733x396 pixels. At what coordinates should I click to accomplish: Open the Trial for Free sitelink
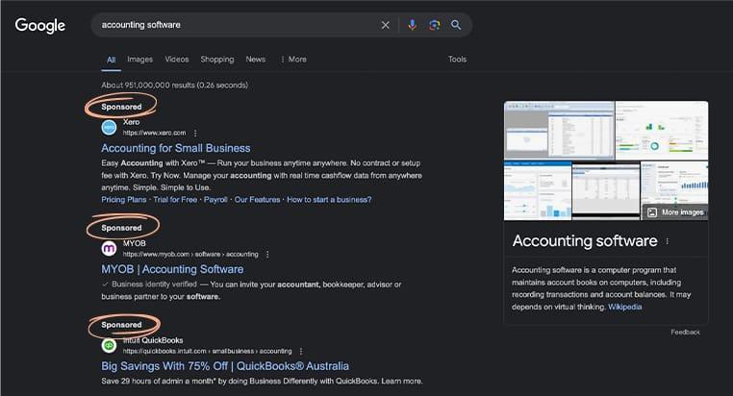(175, 199)
